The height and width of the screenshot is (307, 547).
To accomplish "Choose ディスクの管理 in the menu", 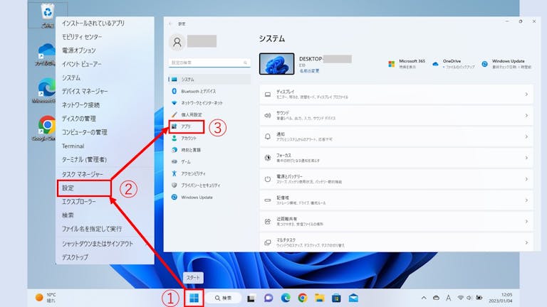I will point(79,119).
